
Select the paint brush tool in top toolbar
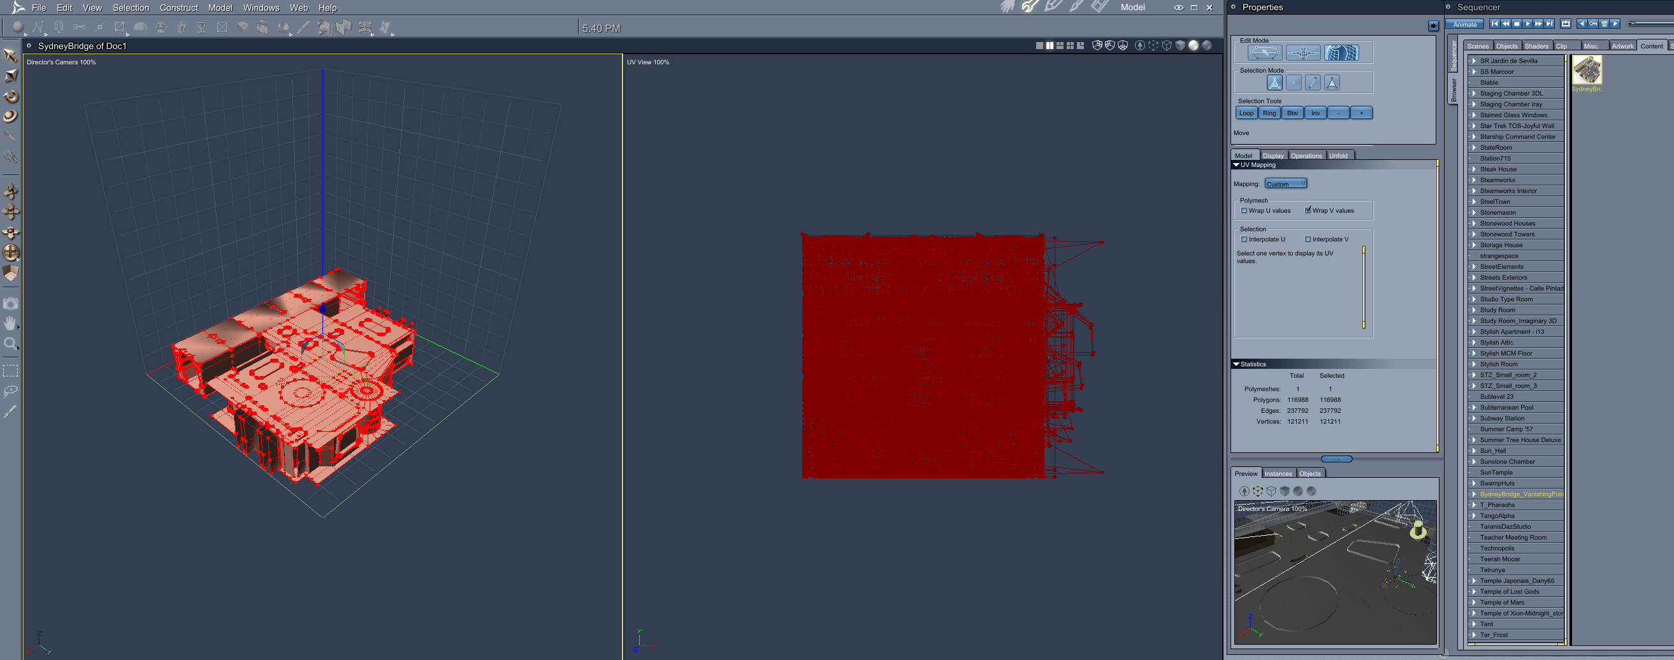(303, 27)
